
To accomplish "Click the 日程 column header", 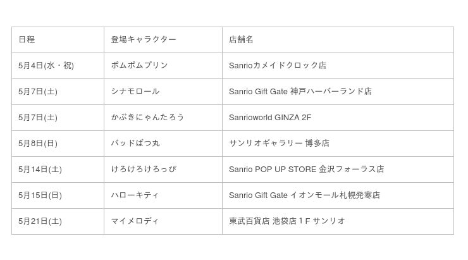I will click(27, 39).
